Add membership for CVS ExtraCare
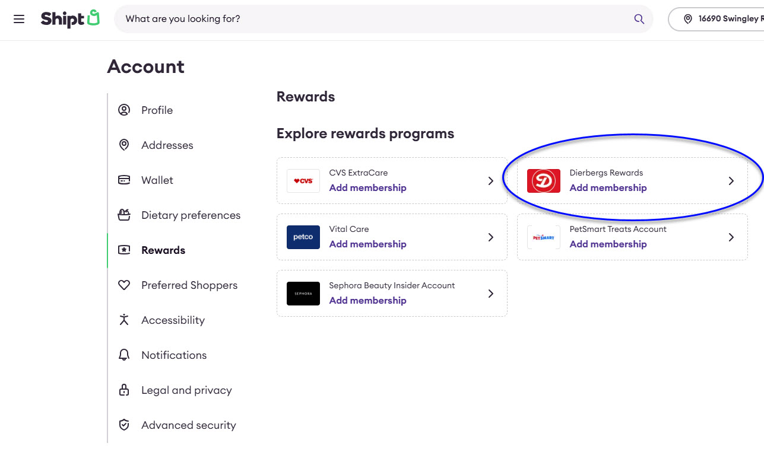This screenshot has width=764, height=465. 368,187
